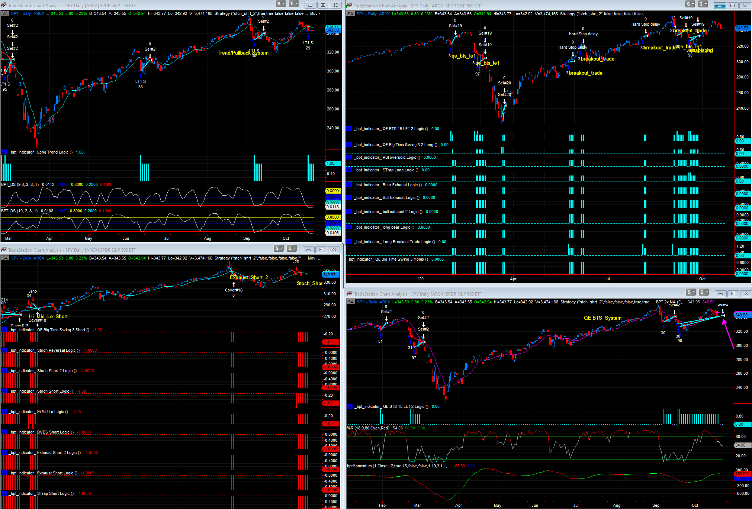Click TradeStation logo icon in top-left chart title bar
The width and height of the screenshot is (752, 509).
4,5
